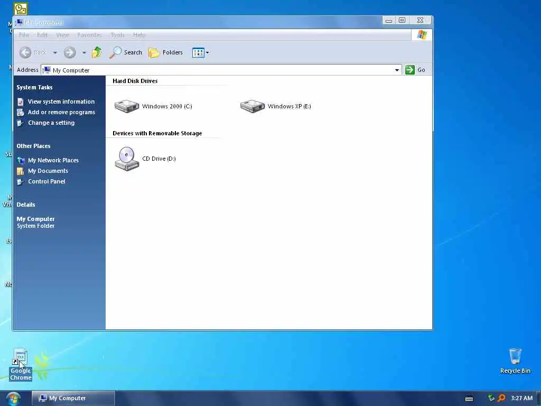Open the File menu
The image size is (541, 406).
[x=24, y=35]
